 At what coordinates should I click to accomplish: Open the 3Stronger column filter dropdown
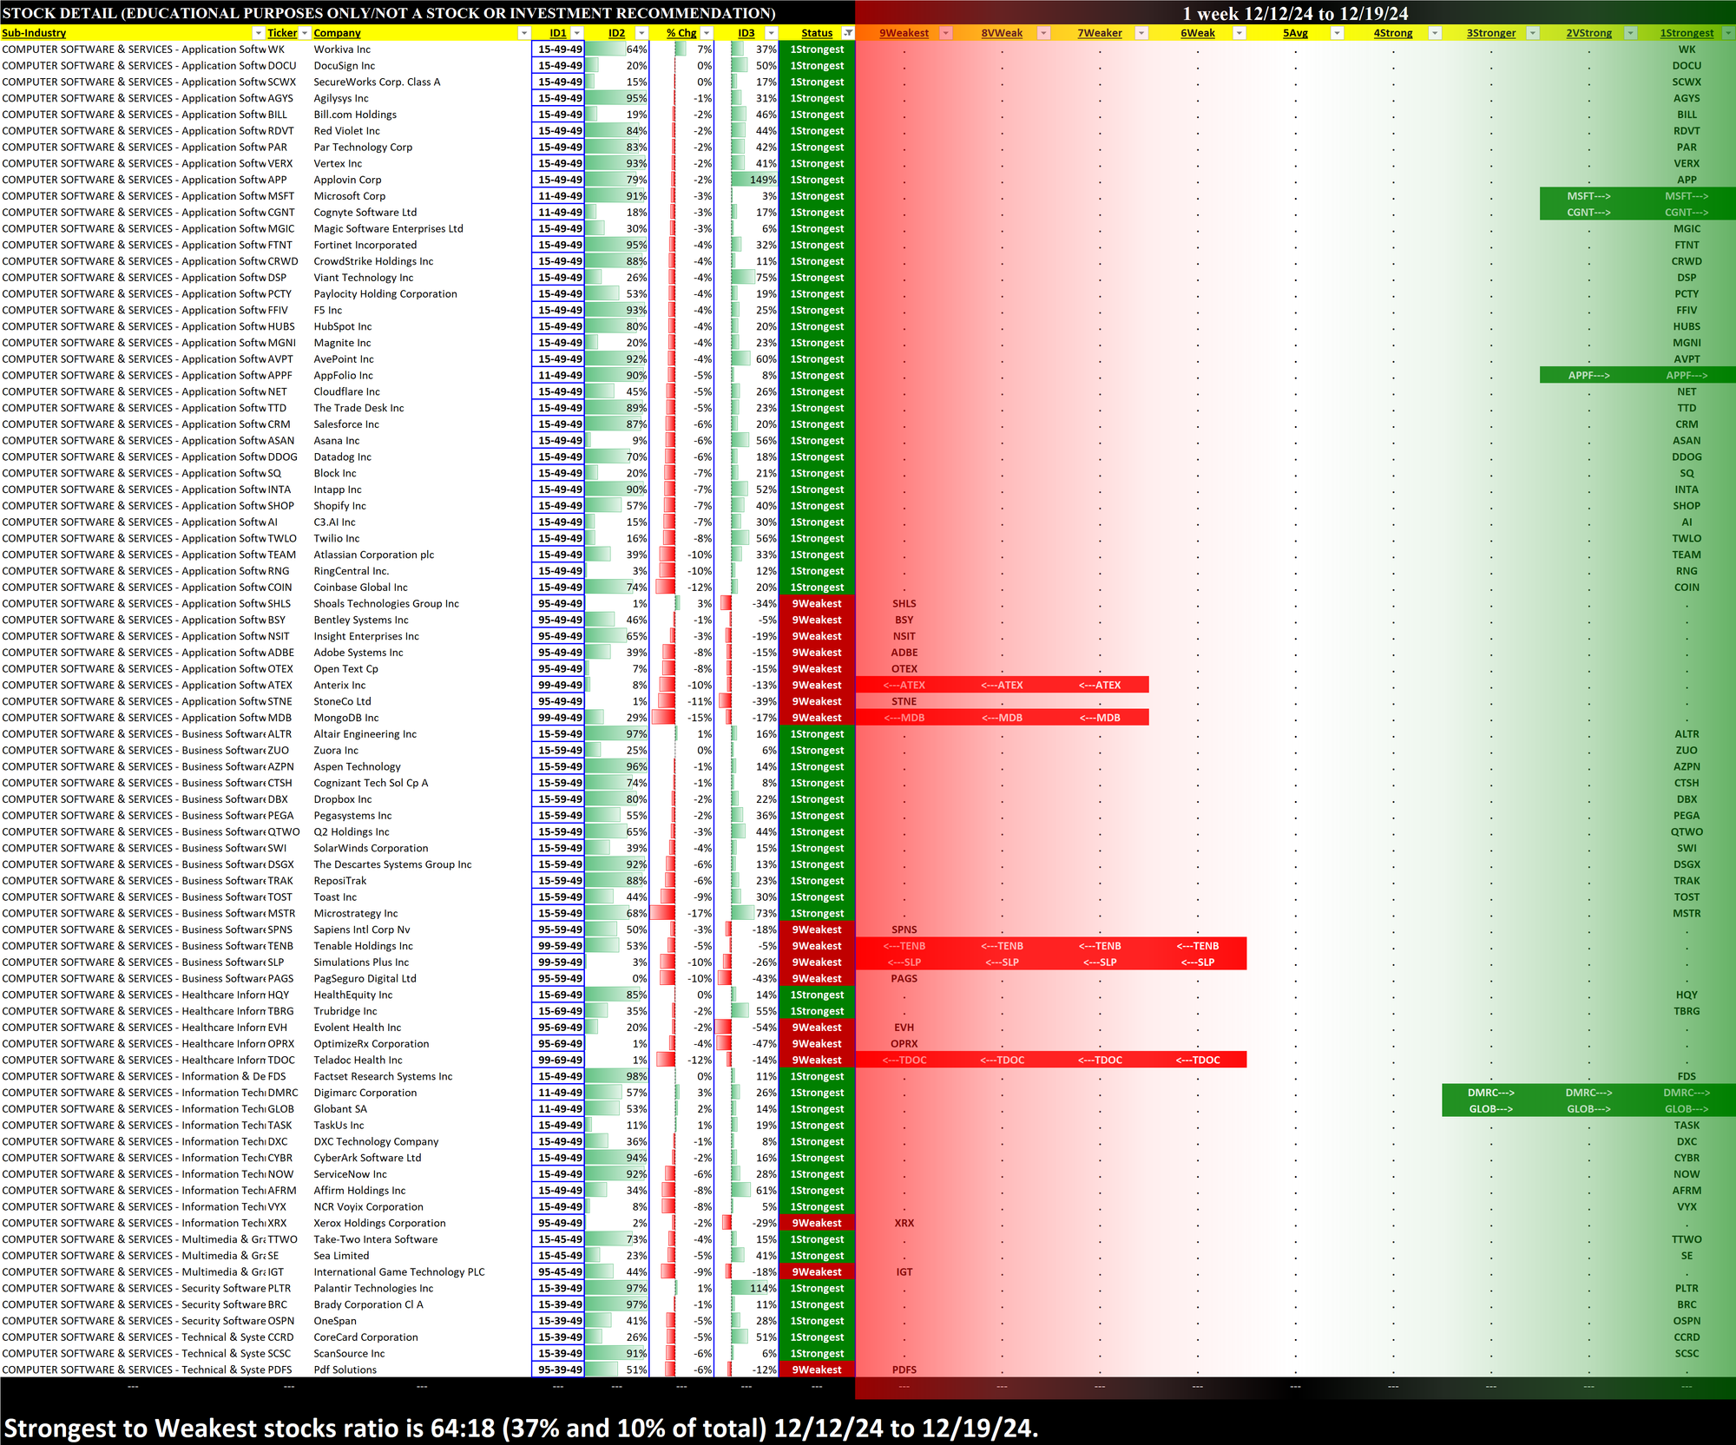click(x=1532, y=33)
